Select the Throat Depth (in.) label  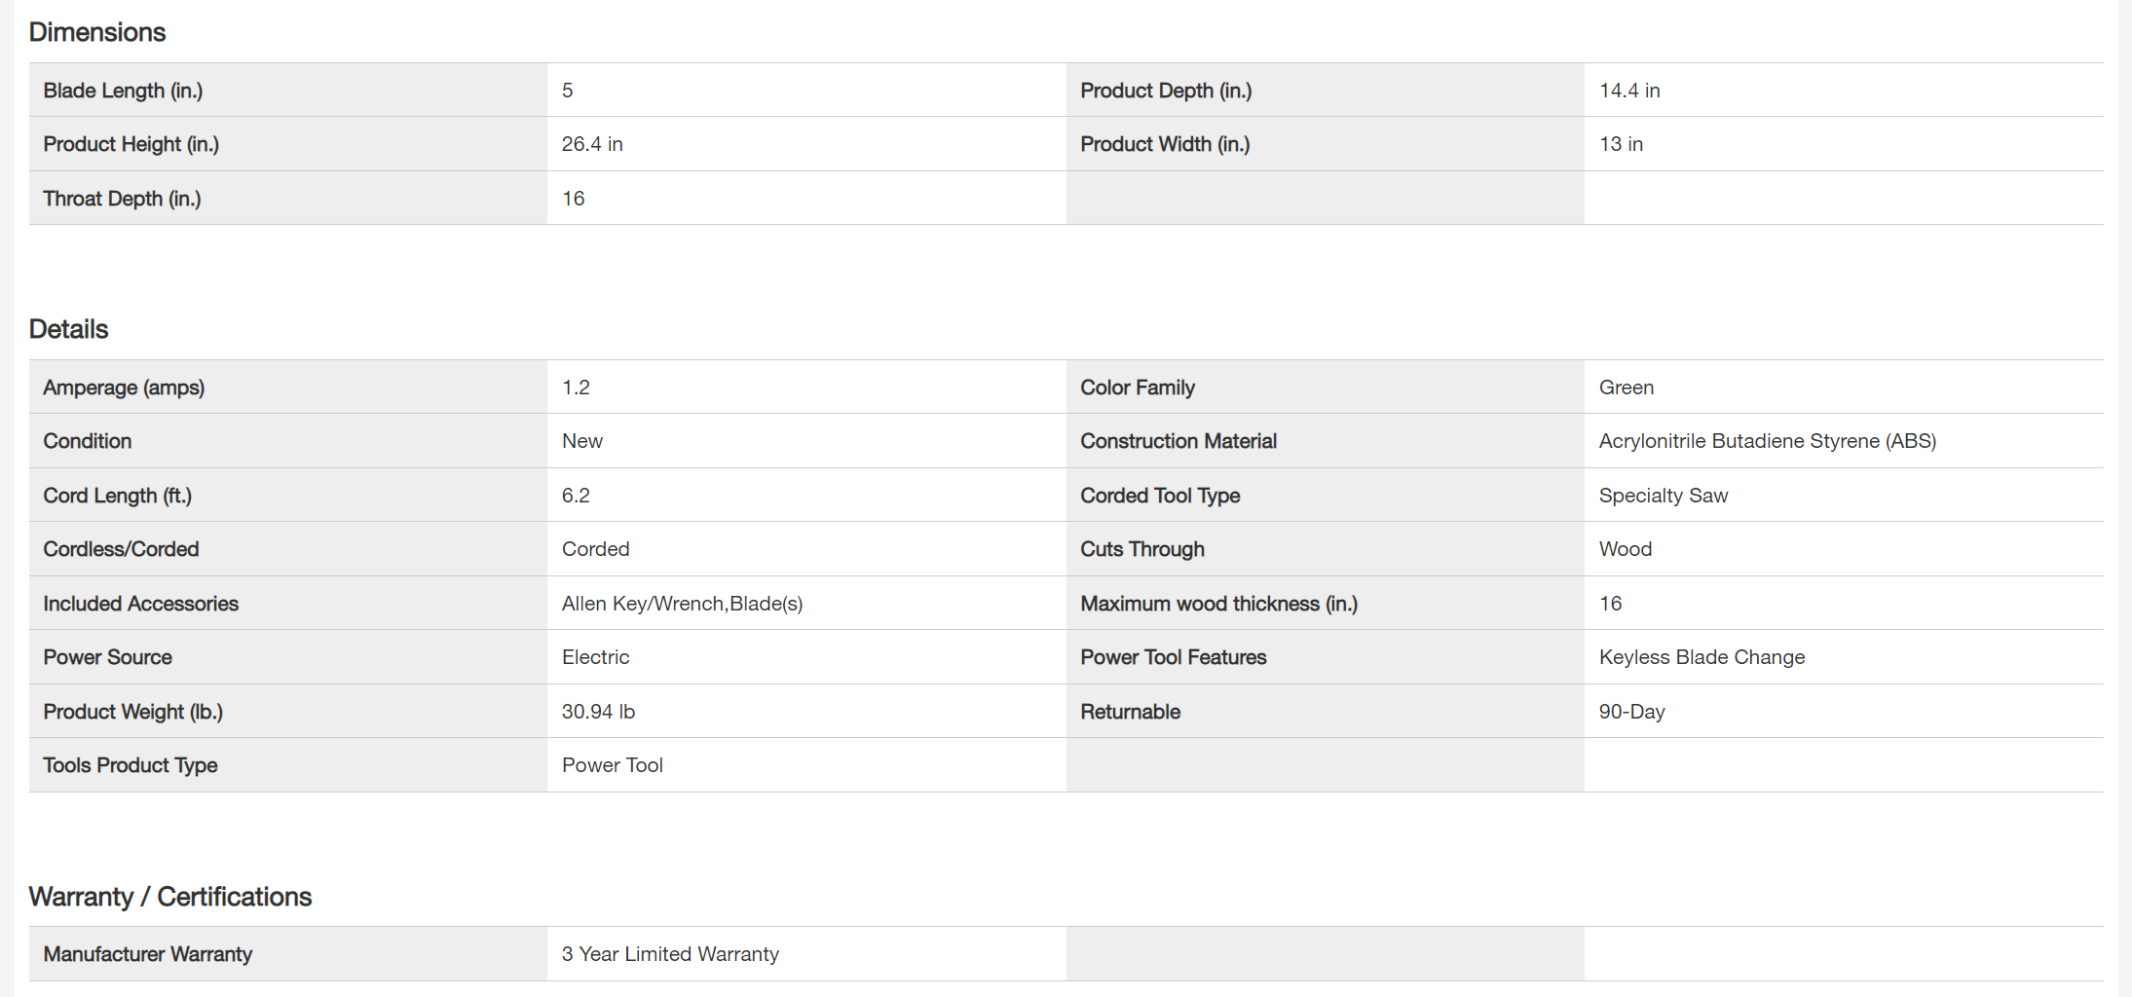[x=122, y=199]
